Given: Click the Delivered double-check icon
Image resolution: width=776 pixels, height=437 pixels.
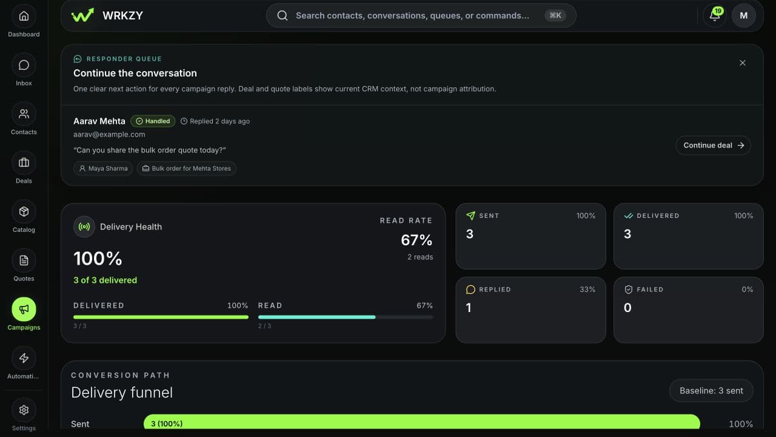Looking at the screenshot, I should click(628, 215).
